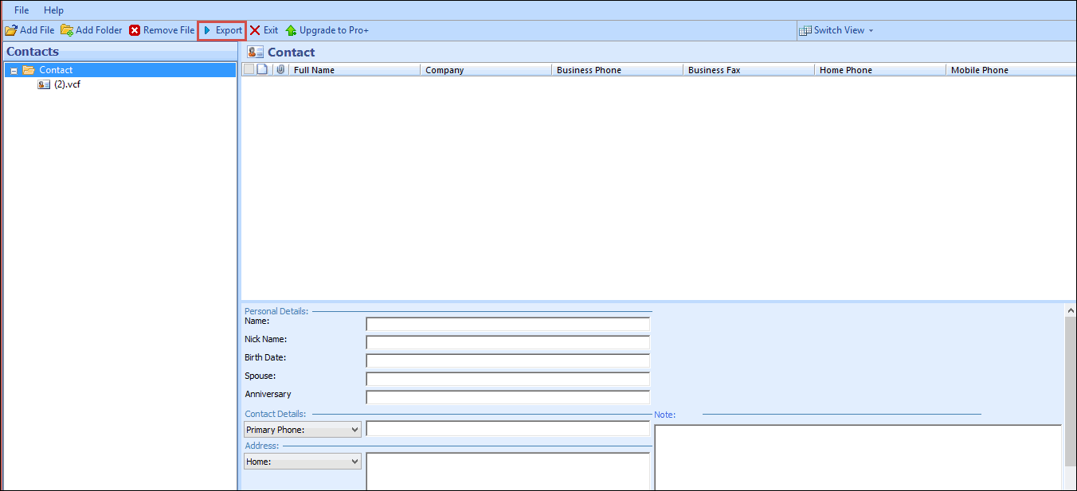Click the details pane scrollbar up arrow
This screenshot has width=1077, height=491.
pos(1071,310)
